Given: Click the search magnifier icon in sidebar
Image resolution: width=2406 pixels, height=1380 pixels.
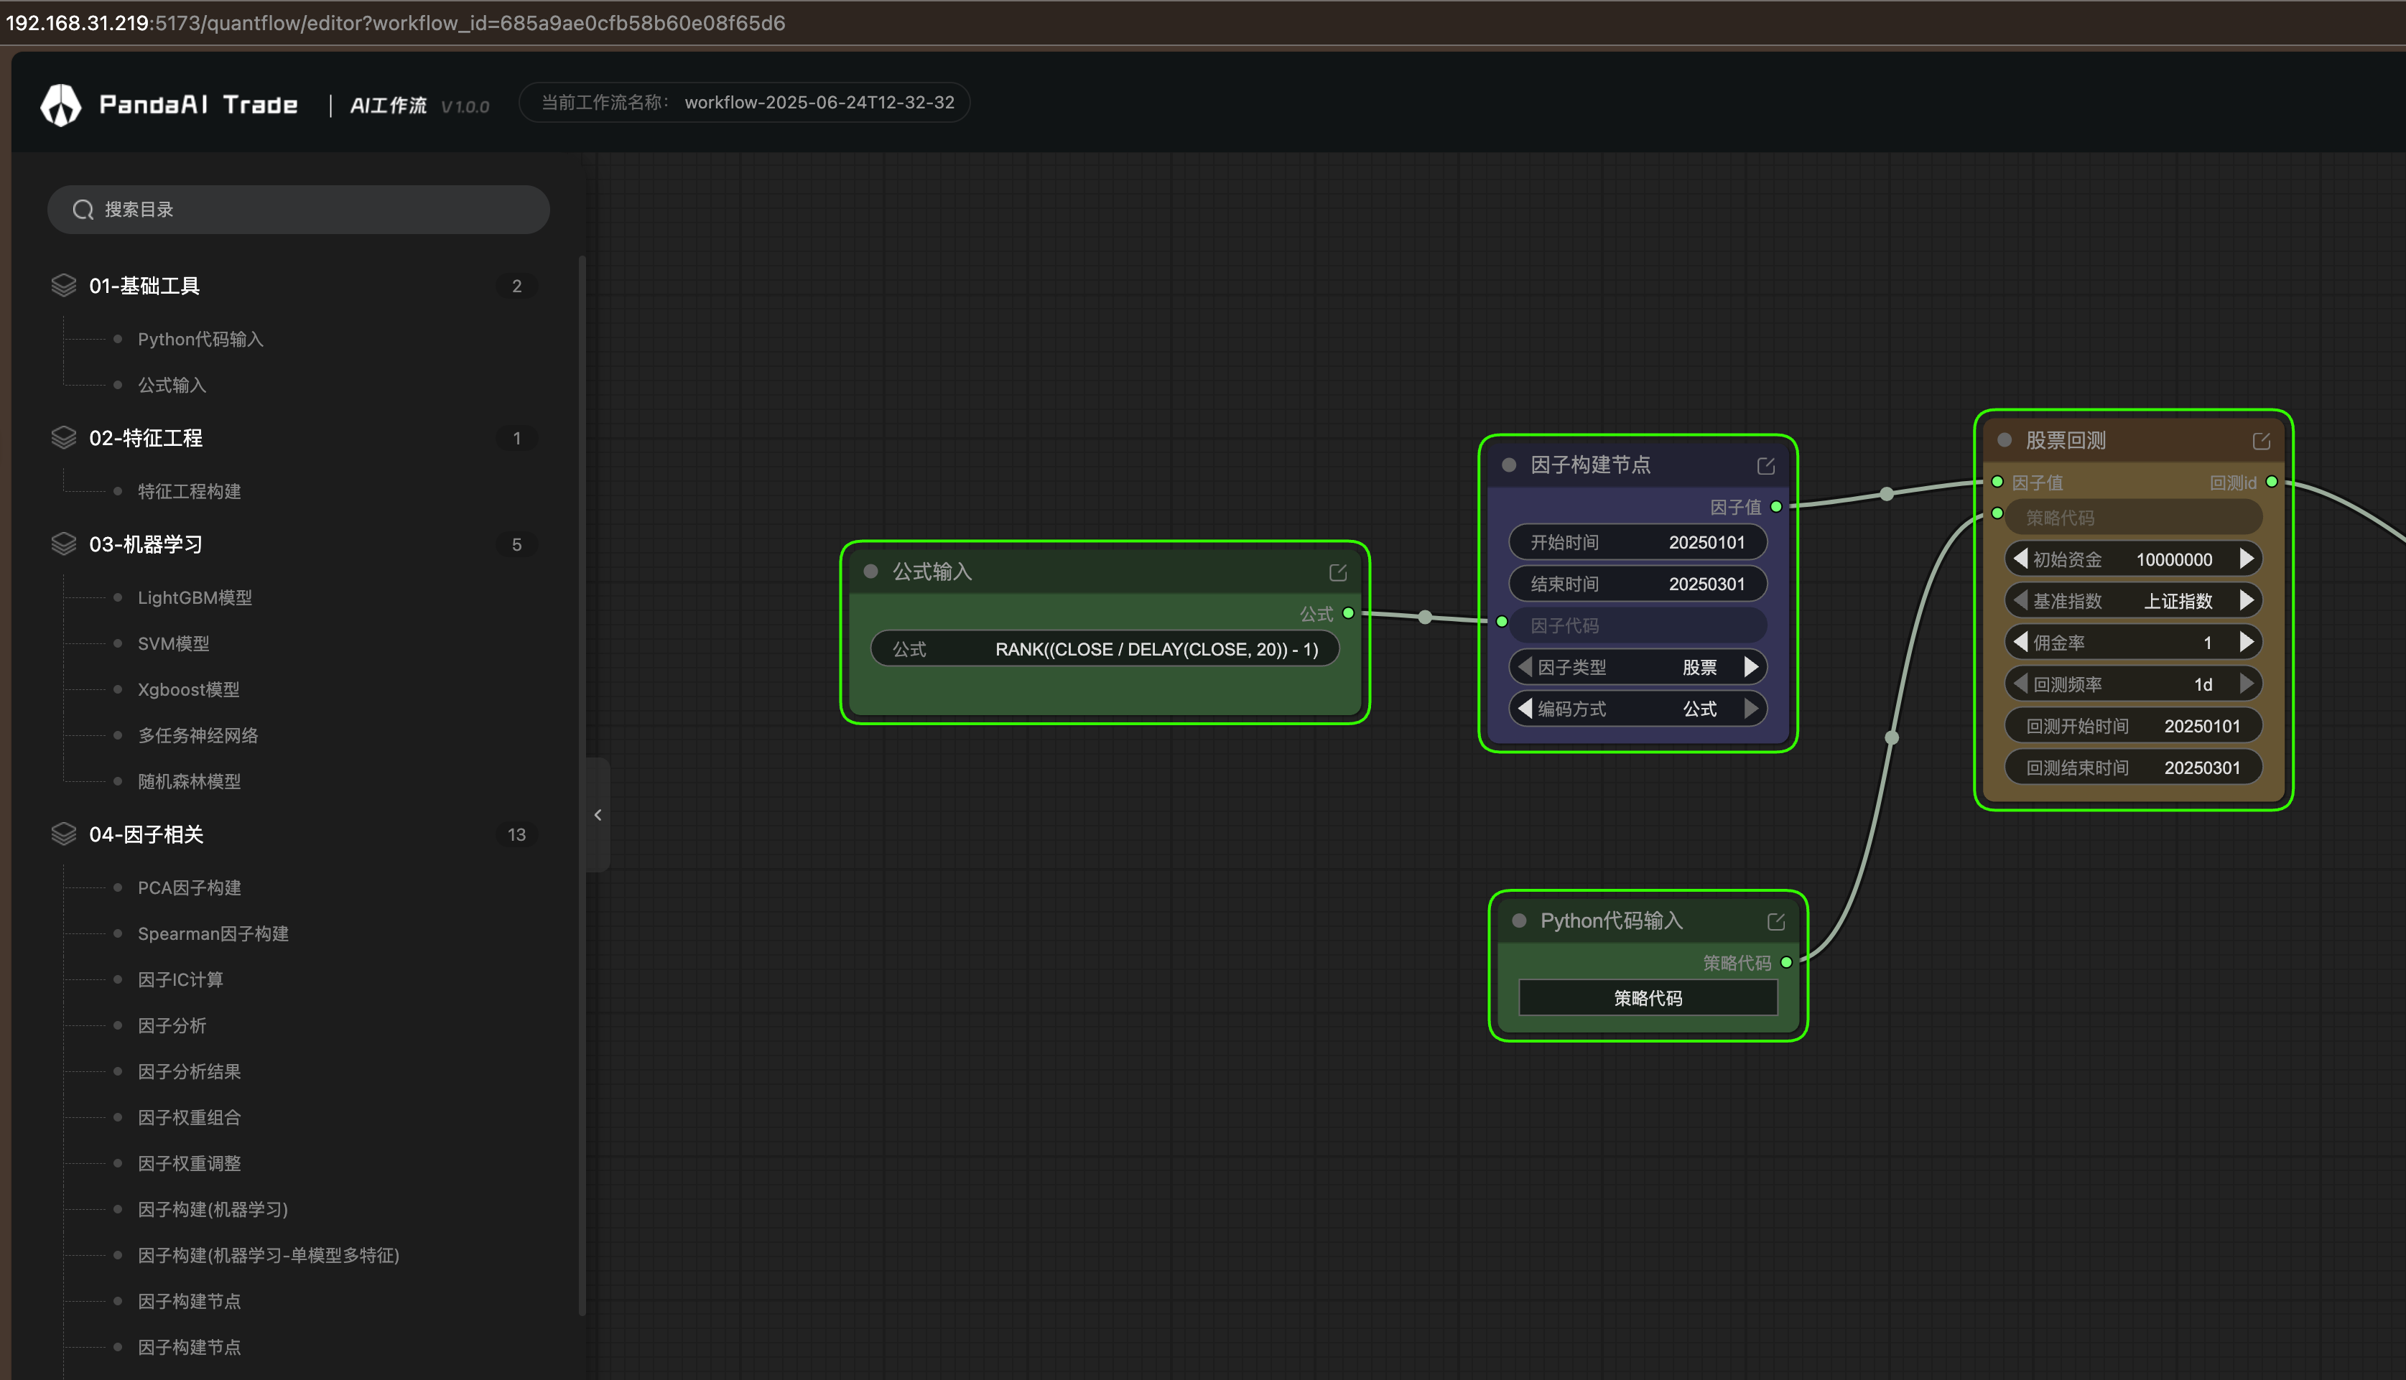Looking at the screenshot, I should [83, 210].
